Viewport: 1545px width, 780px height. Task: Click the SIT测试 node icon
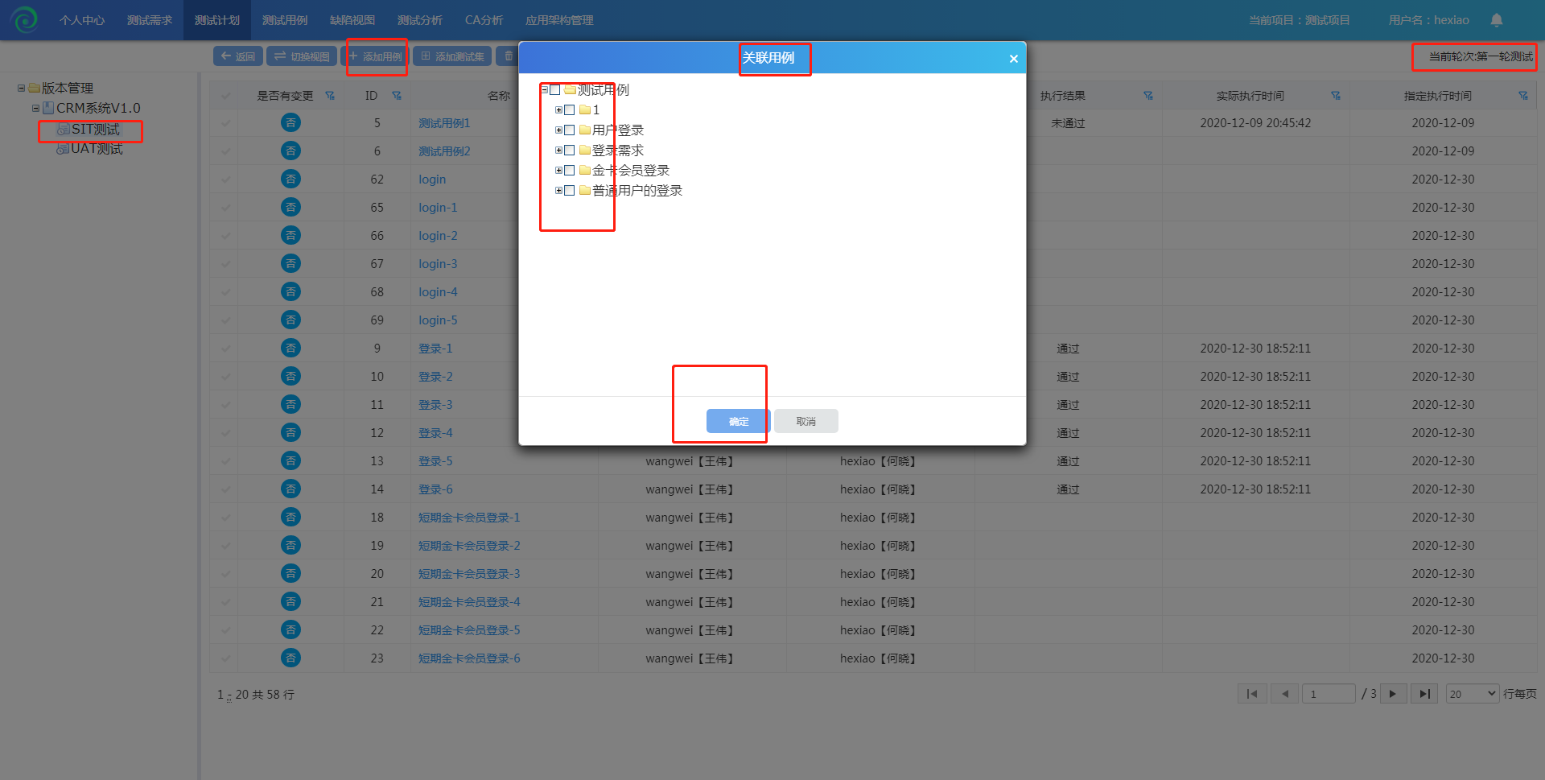point(63,129)
